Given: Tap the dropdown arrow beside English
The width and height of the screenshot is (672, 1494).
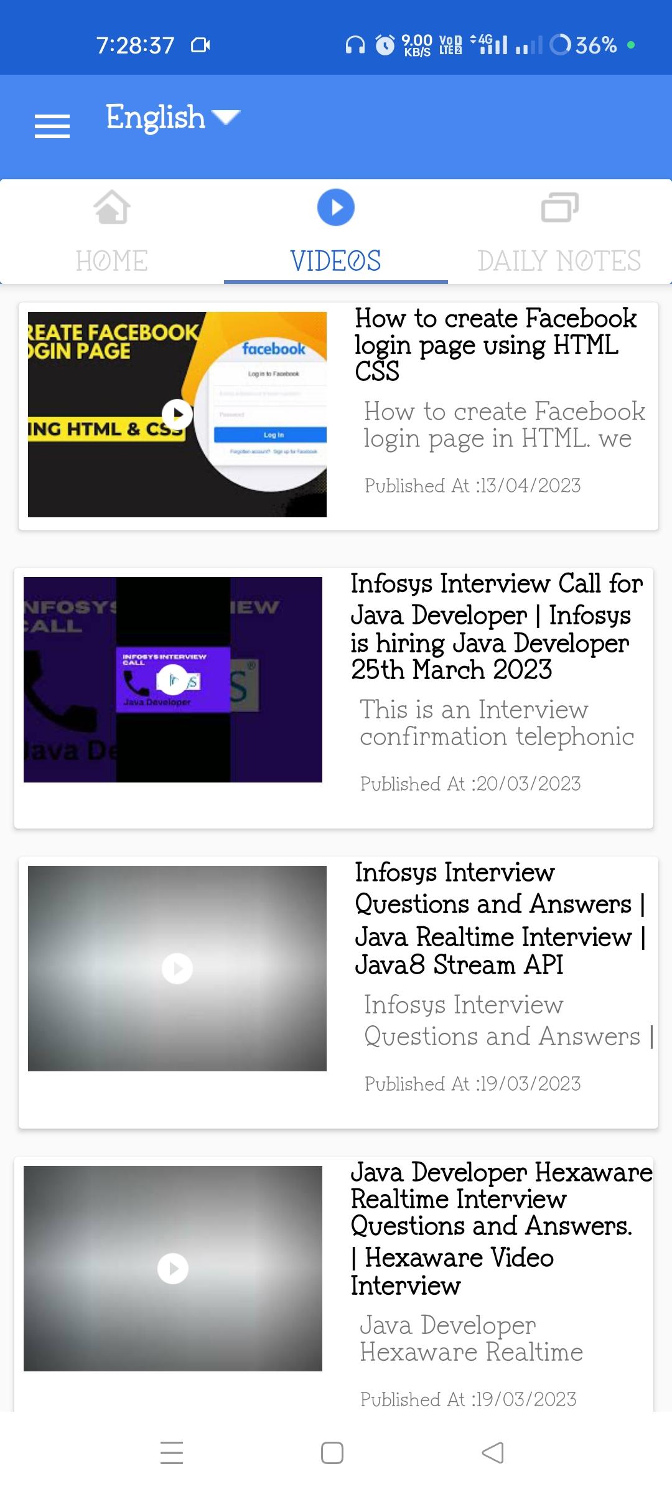Looking at the screenshot, I should [225, 117].
